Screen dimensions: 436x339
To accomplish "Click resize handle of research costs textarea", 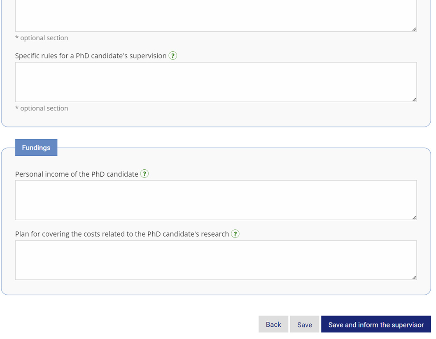I will (414, 277).
